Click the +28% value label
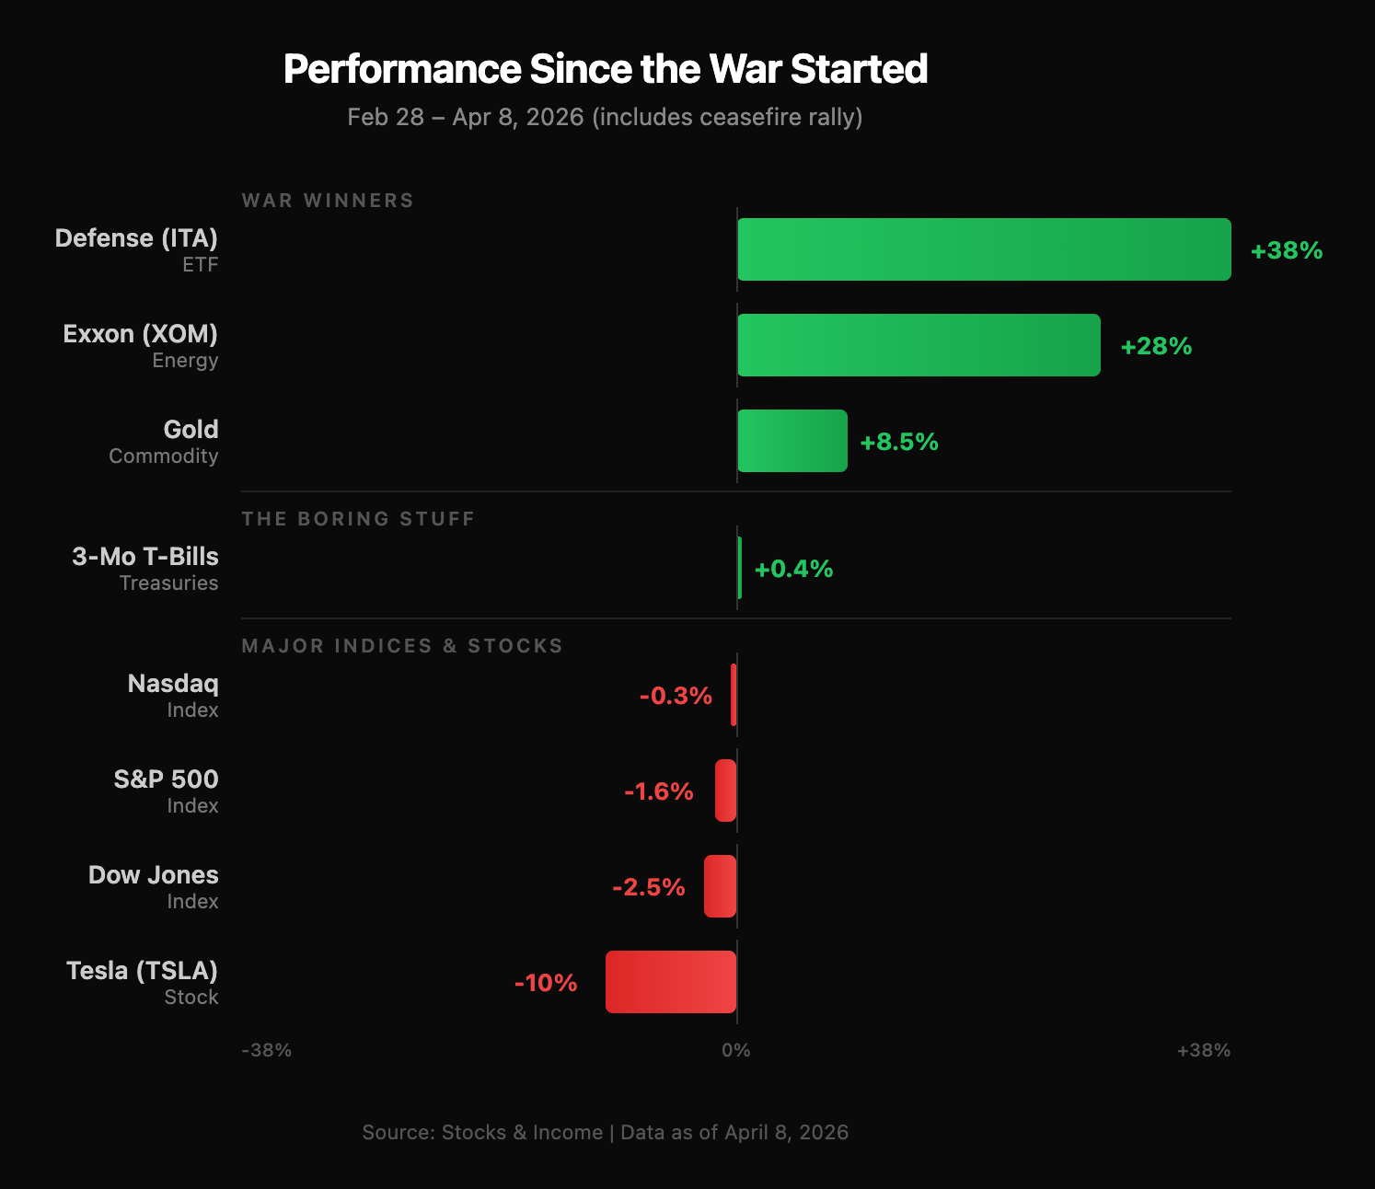Image resolution: width=1375 pixels, height=1189 pixels. pos(1156,346)
